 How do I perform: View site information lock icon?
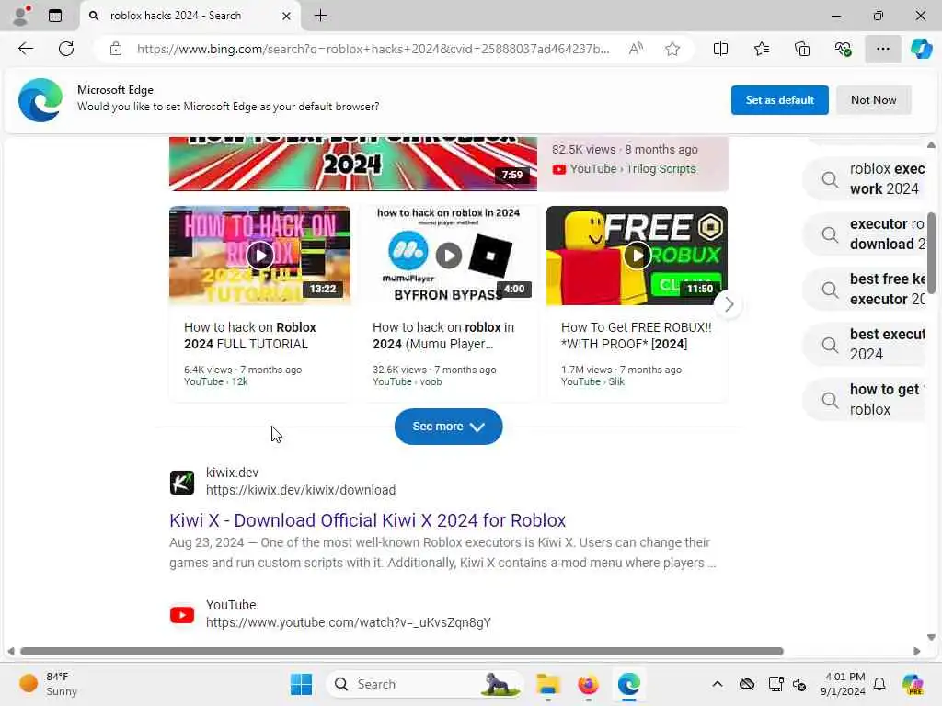[116, 49]
